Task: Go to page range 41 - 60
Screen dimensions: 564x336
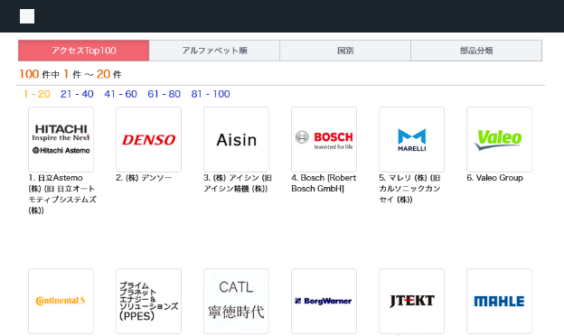Action: pos(120,94)
